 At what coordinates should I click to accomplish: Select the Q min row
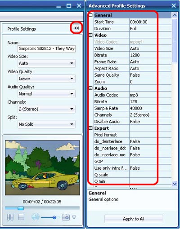point(133,181)
